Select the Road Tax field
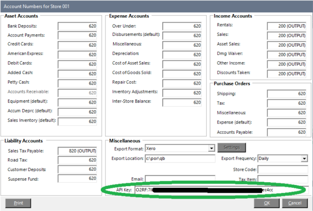313x211 pixels. tap(77, 160)
